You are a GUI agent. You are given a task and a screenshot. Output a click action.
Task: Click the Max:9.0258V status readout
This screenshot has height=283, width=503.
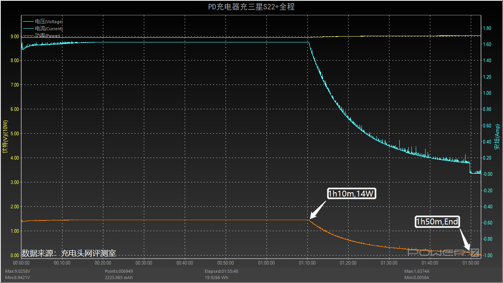[17, 271]
